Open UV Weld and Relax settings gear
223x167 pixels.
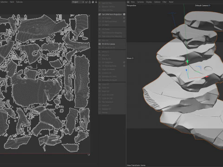(124, 21)
